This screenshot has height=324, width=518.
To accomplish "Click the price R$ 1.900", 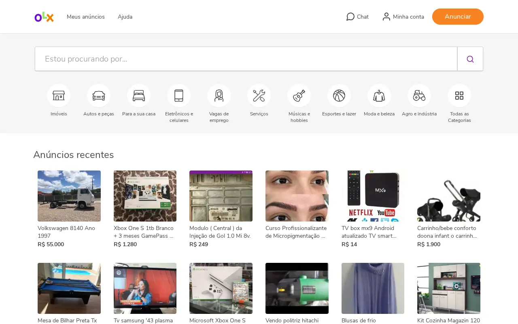I will point(429,244).
